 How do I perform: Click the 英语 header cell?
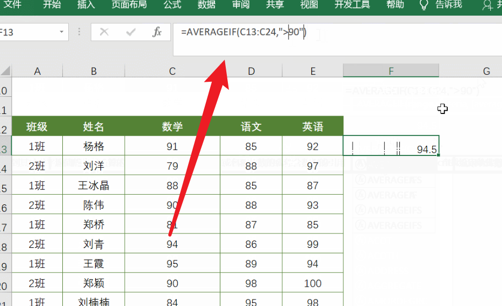(313, 126)
